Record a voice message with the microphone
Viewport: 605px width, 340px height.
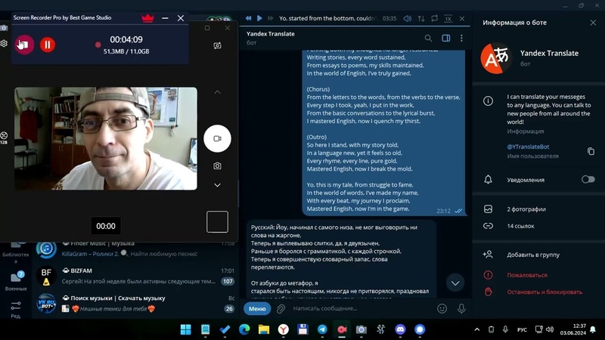pyautogui.click(x=461, y=308)
